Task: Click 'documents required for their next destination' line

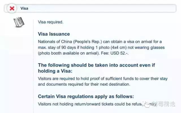Action: point(84,84)
